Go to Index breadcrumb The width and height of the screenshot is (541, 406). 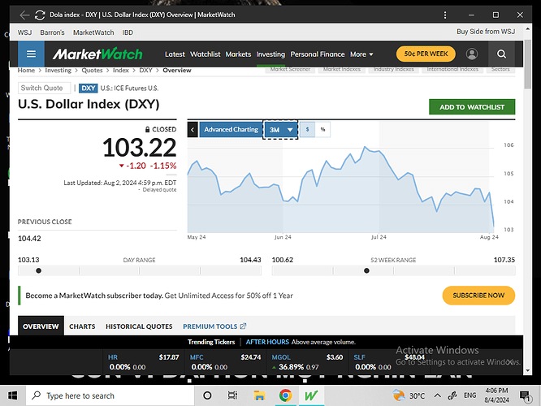(121, 71)
